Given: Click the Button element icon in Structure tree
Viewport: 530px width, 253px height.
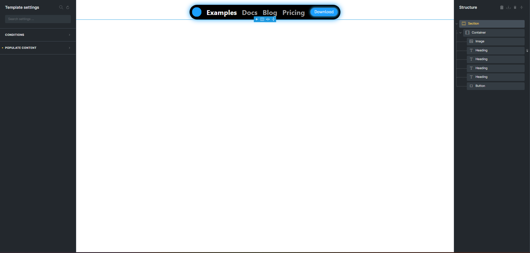Looking at the screenshot, I should (471, 86).
